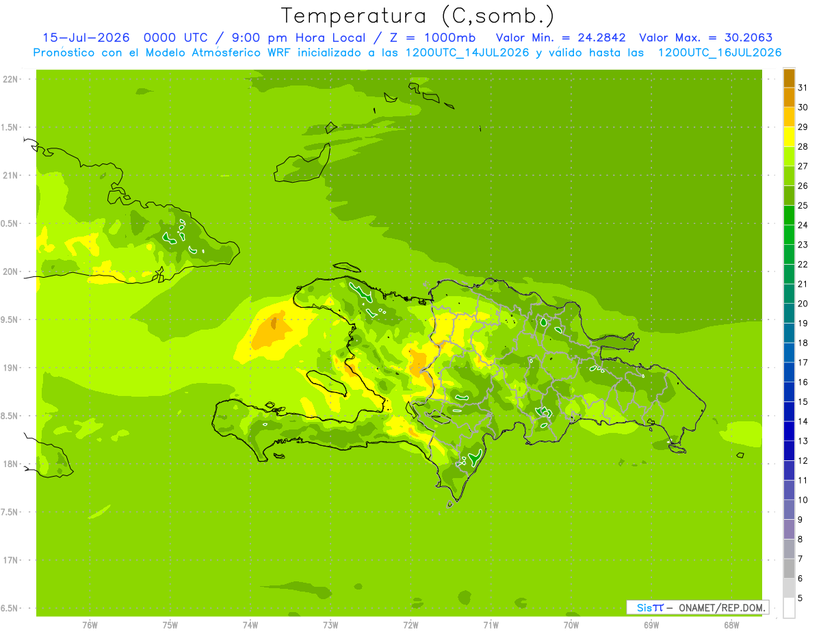Click the legend value label "31"
This screenshot has height=634, width=821.
point(803,88)
